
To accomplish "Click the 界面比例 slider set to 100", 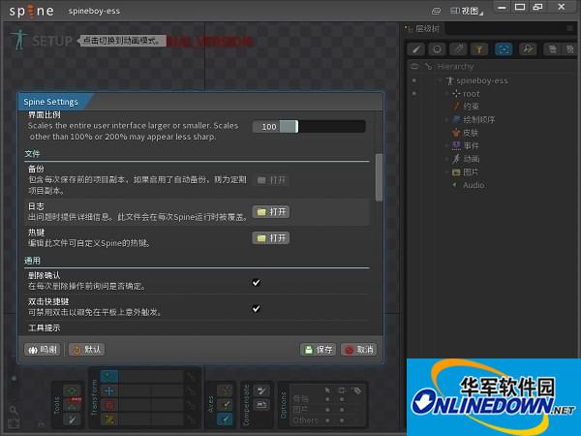I will [309, 126].
